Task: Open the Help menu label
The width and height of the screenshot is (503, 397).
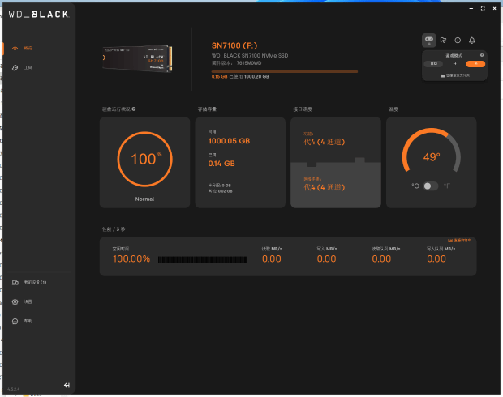Action: point(28,321)
